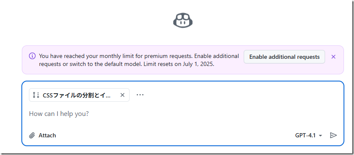Focus the How can I help you field
Image resolution: width=354 pixels, height=155 pixels.
(182, 114)
